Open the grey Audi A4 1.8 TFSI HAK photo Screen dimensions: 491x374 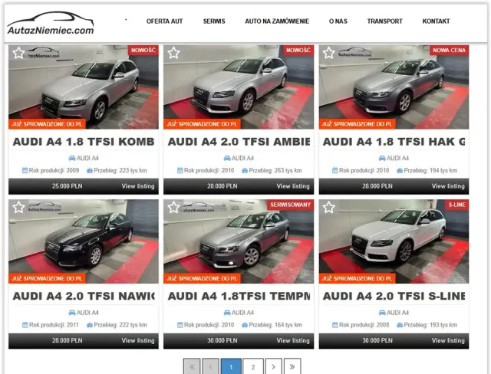394,87
